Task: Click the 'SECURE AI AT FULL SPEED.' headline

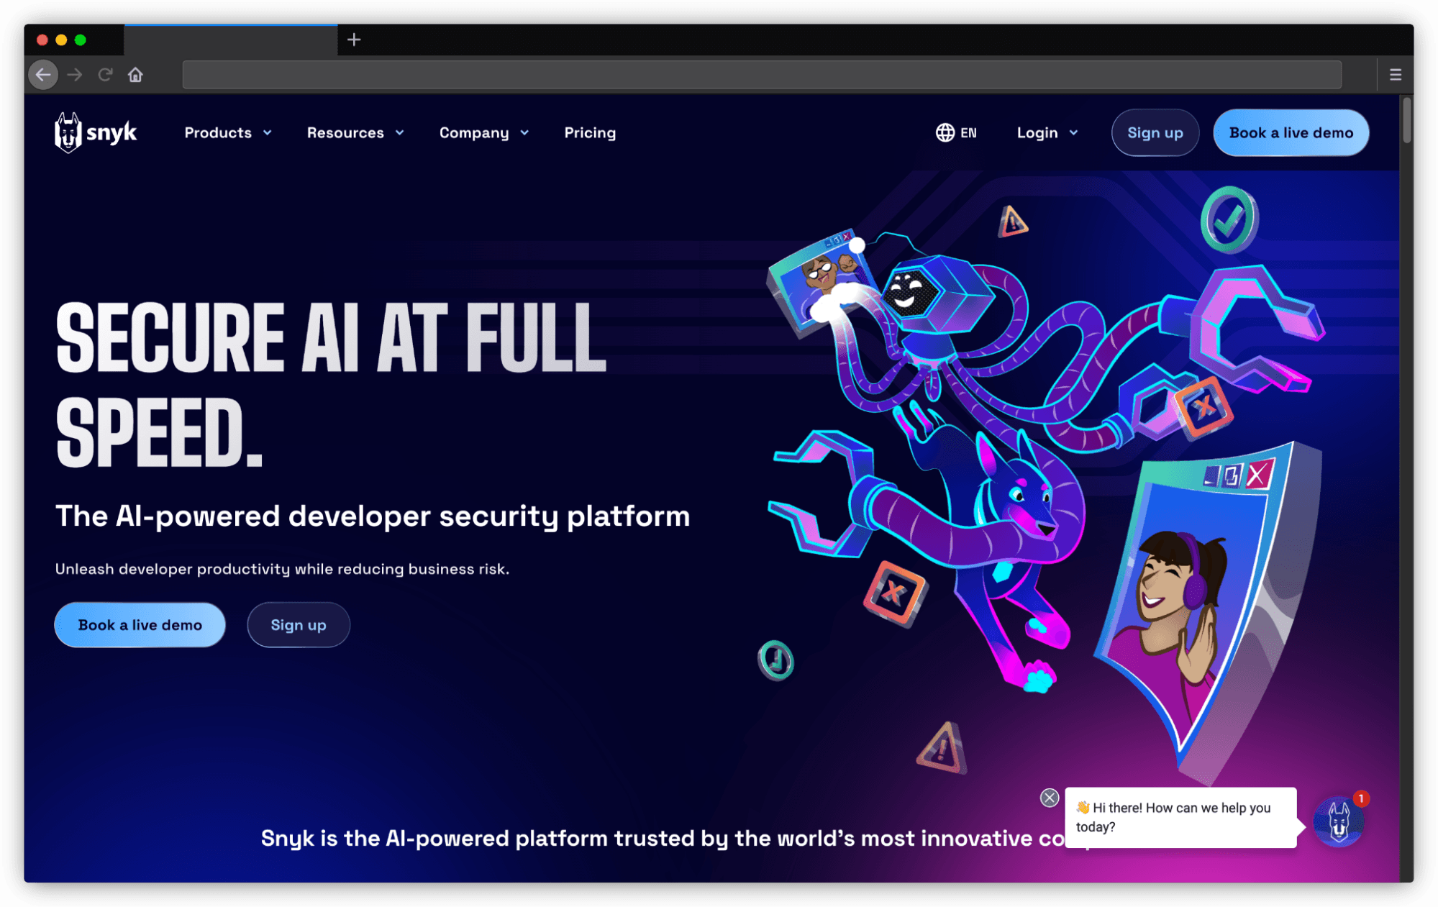Action: (332, 384)
